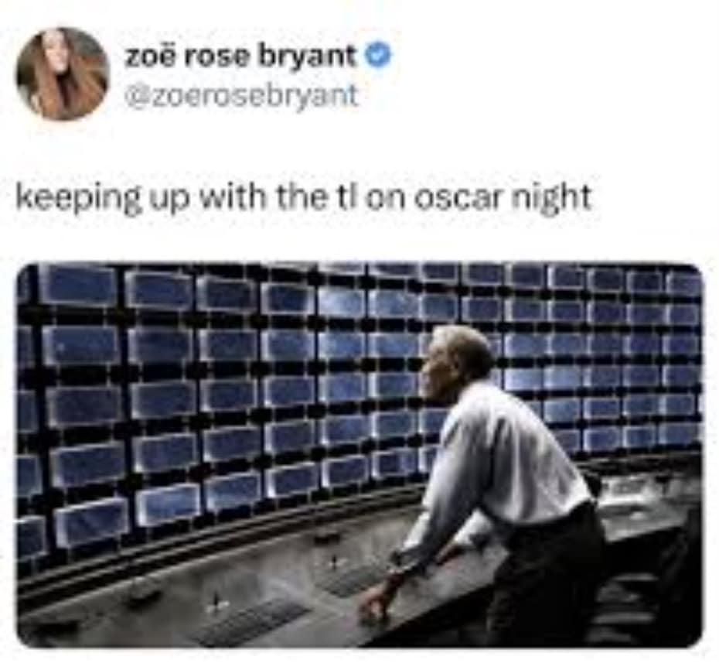Click the blue verified checkmark badge
The height and width of the screenshot is (670, 719).
378,56
